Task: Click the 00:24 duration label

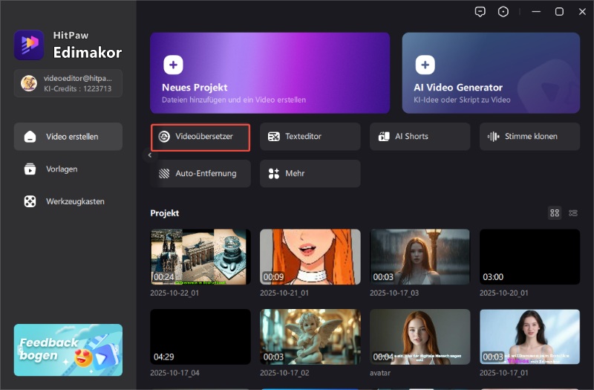Action: 163,277
